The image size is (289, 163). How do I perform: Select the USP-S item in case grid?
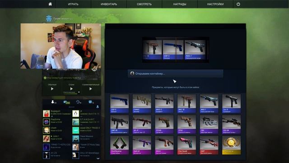point(119,104)
